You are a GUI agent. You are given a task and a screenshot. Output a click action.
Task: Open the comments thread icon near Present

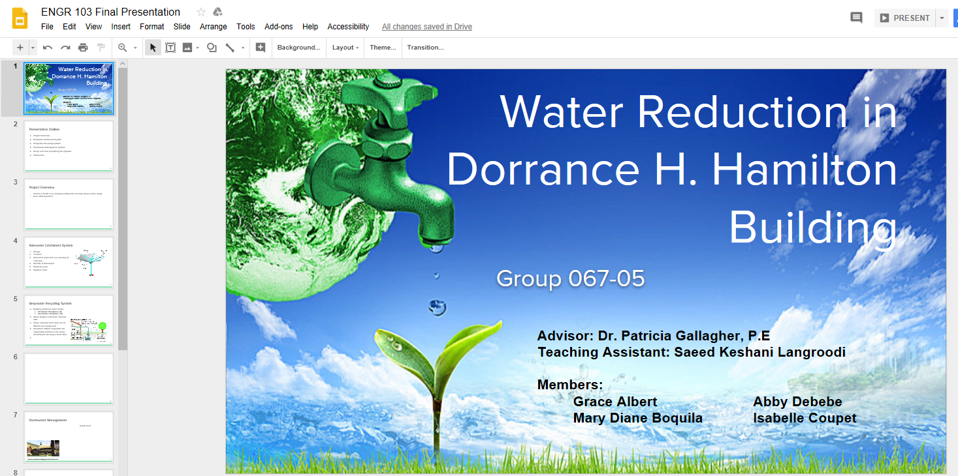click(856, 18)
